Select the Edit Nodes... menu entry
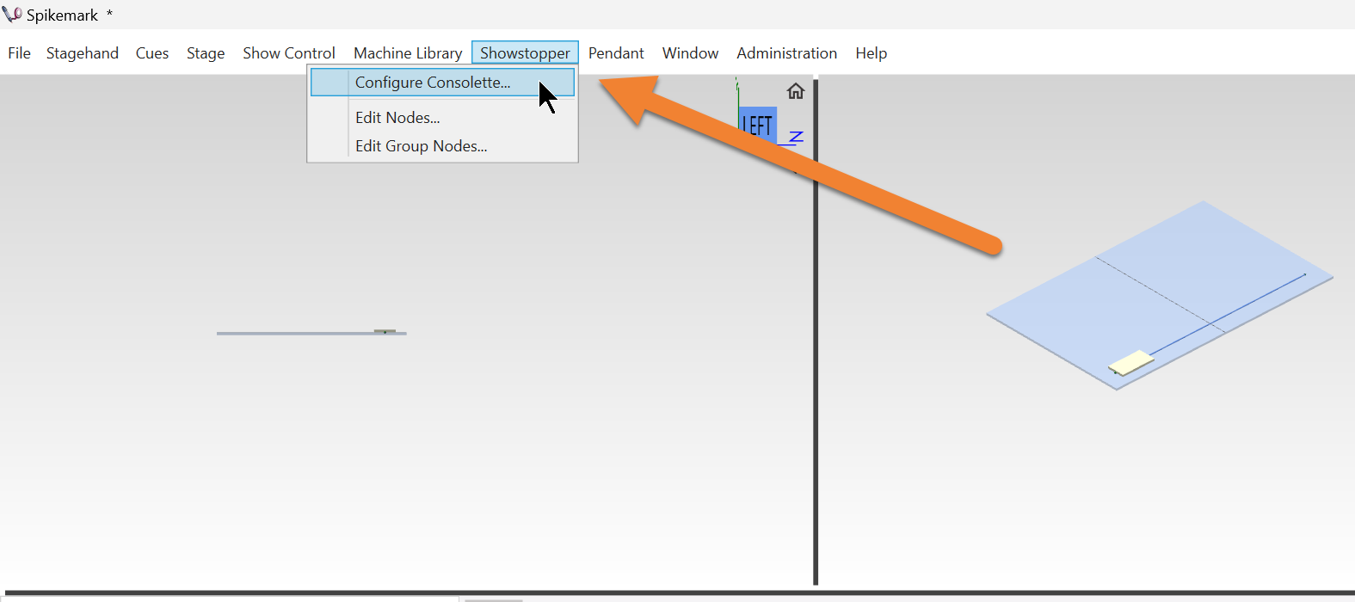 397,118
